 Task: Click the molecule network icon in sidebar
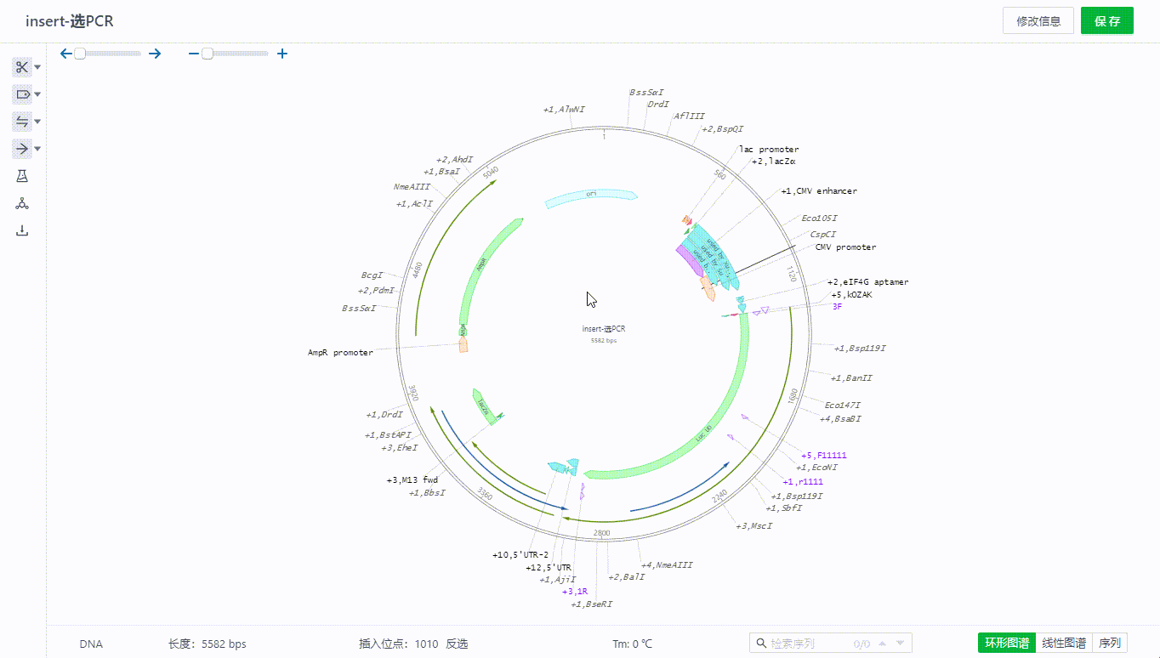pos(22,203)
